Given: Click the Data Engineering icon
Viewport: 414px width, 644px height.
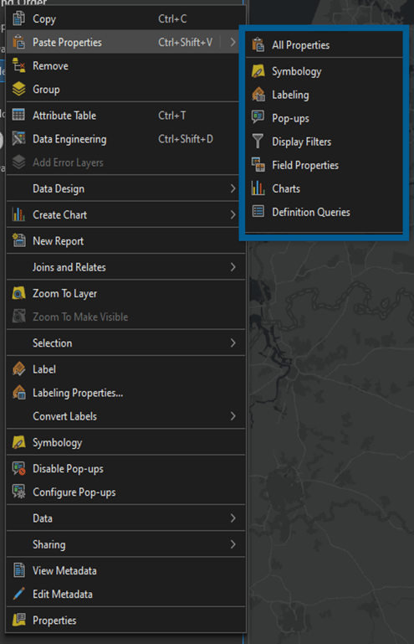Looking at the screenshot, I should click(19, 138).
